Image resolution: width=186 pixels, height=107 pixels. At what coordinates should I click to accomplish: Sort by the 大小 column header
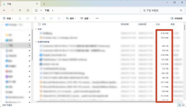(158, 24)
